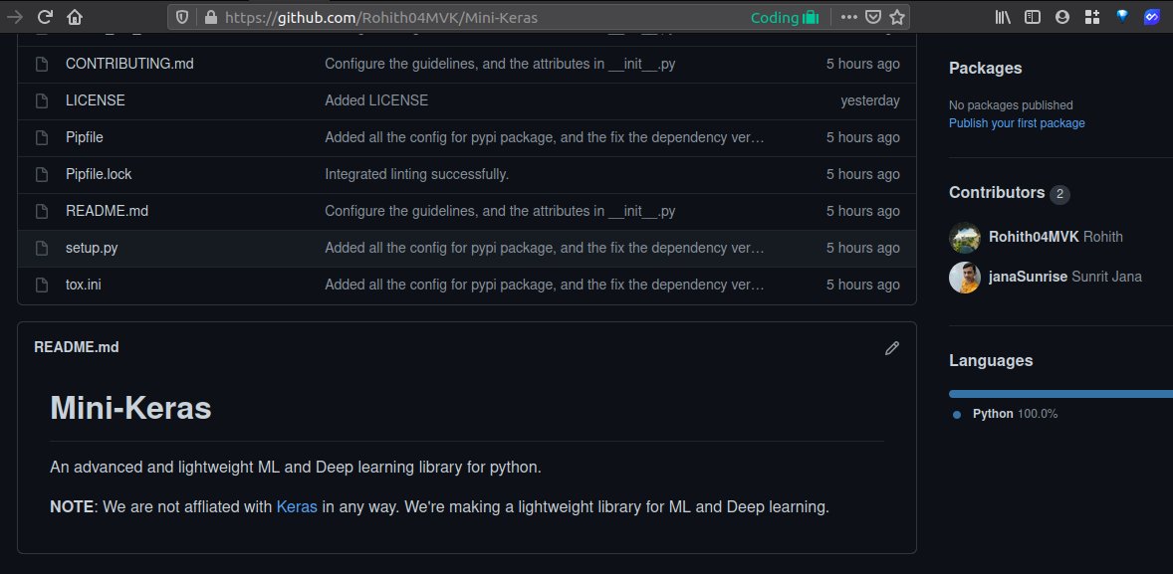Click '5 hours ago' on tox.ini row
Viewport: 1173px width, 574px height.
pyautogui.click(x=862, y=285)
